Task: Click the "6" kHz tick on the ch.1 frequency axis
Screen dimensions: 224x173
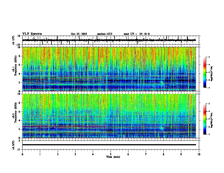Action: [x=20, y=65]
